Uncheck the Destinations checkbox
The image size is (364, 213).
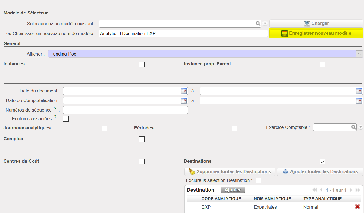coord(322,162)
